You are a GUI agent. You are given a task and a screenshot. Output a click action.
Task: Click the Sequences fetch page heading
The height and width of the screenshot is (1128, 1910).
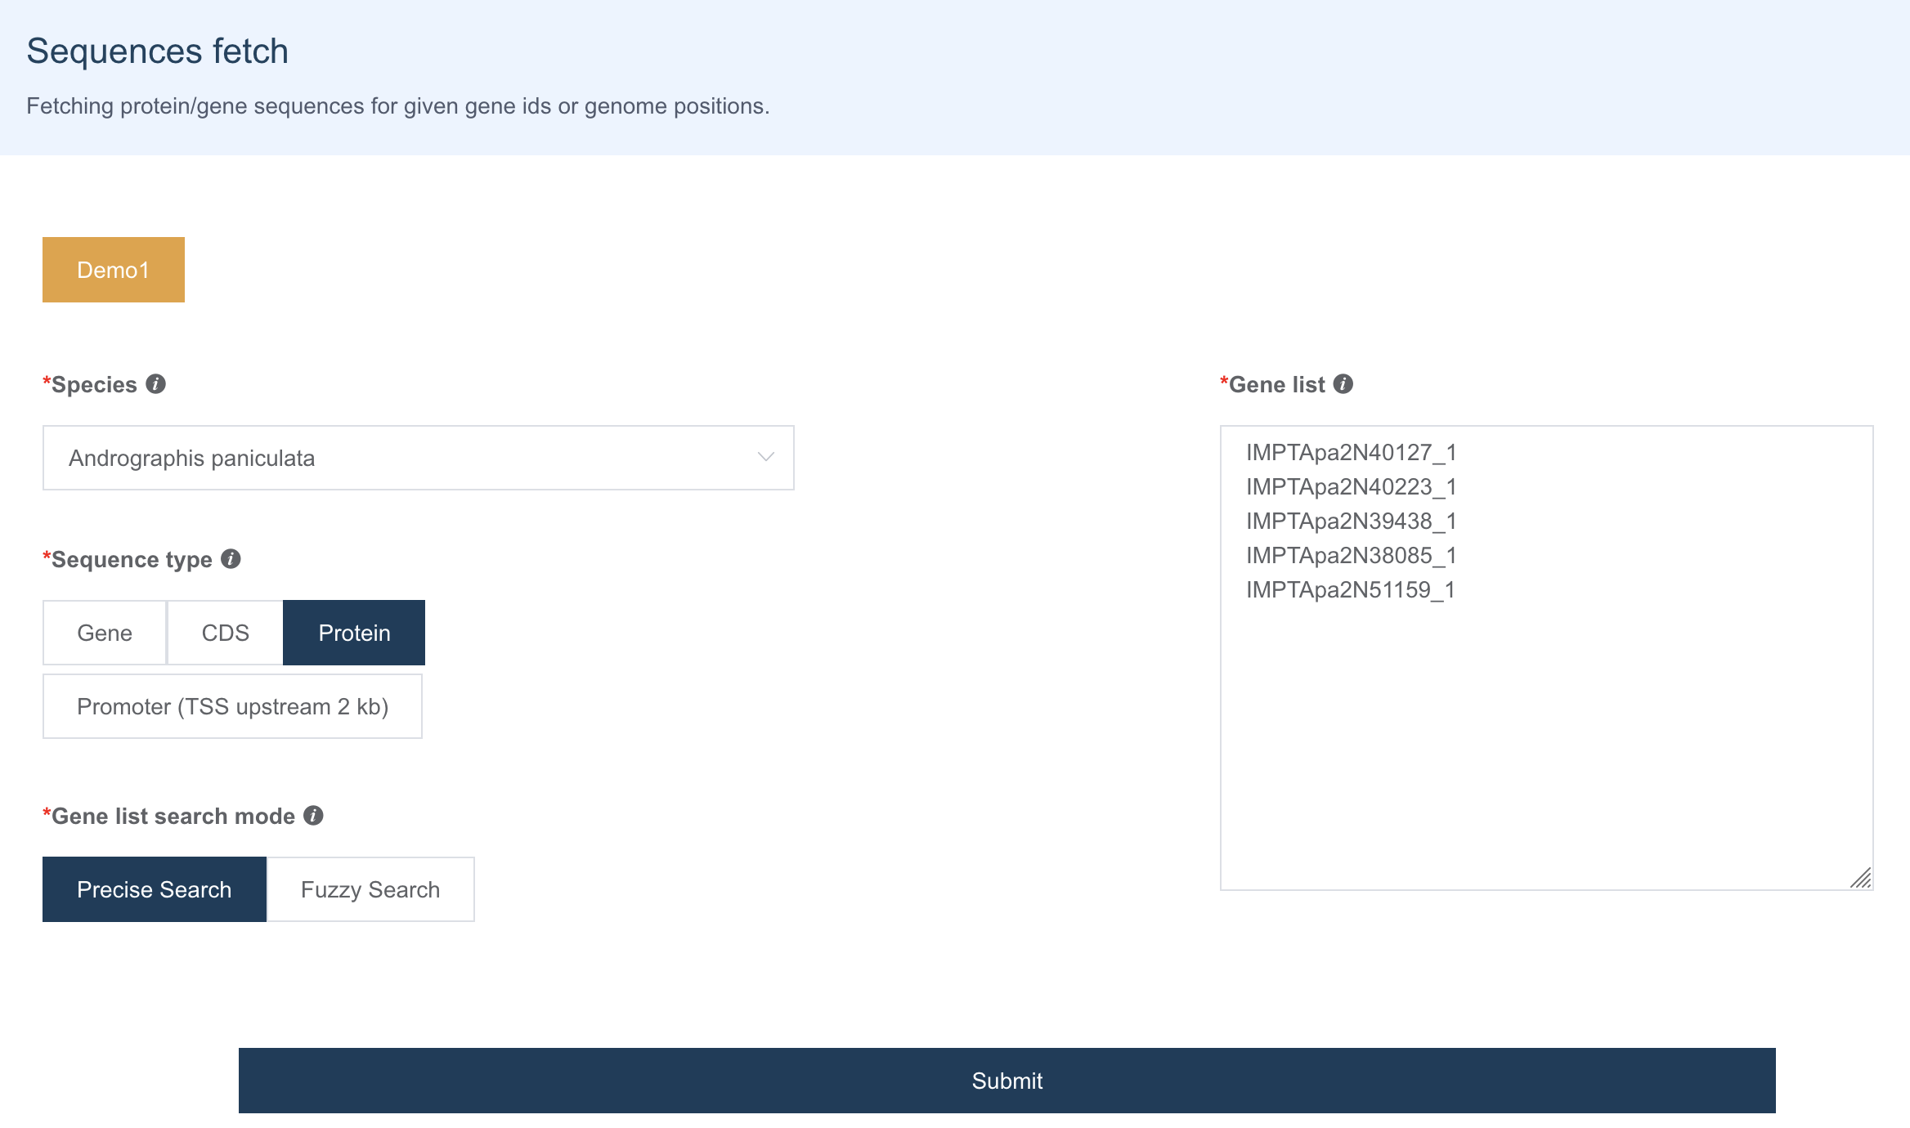click(158, 51)
